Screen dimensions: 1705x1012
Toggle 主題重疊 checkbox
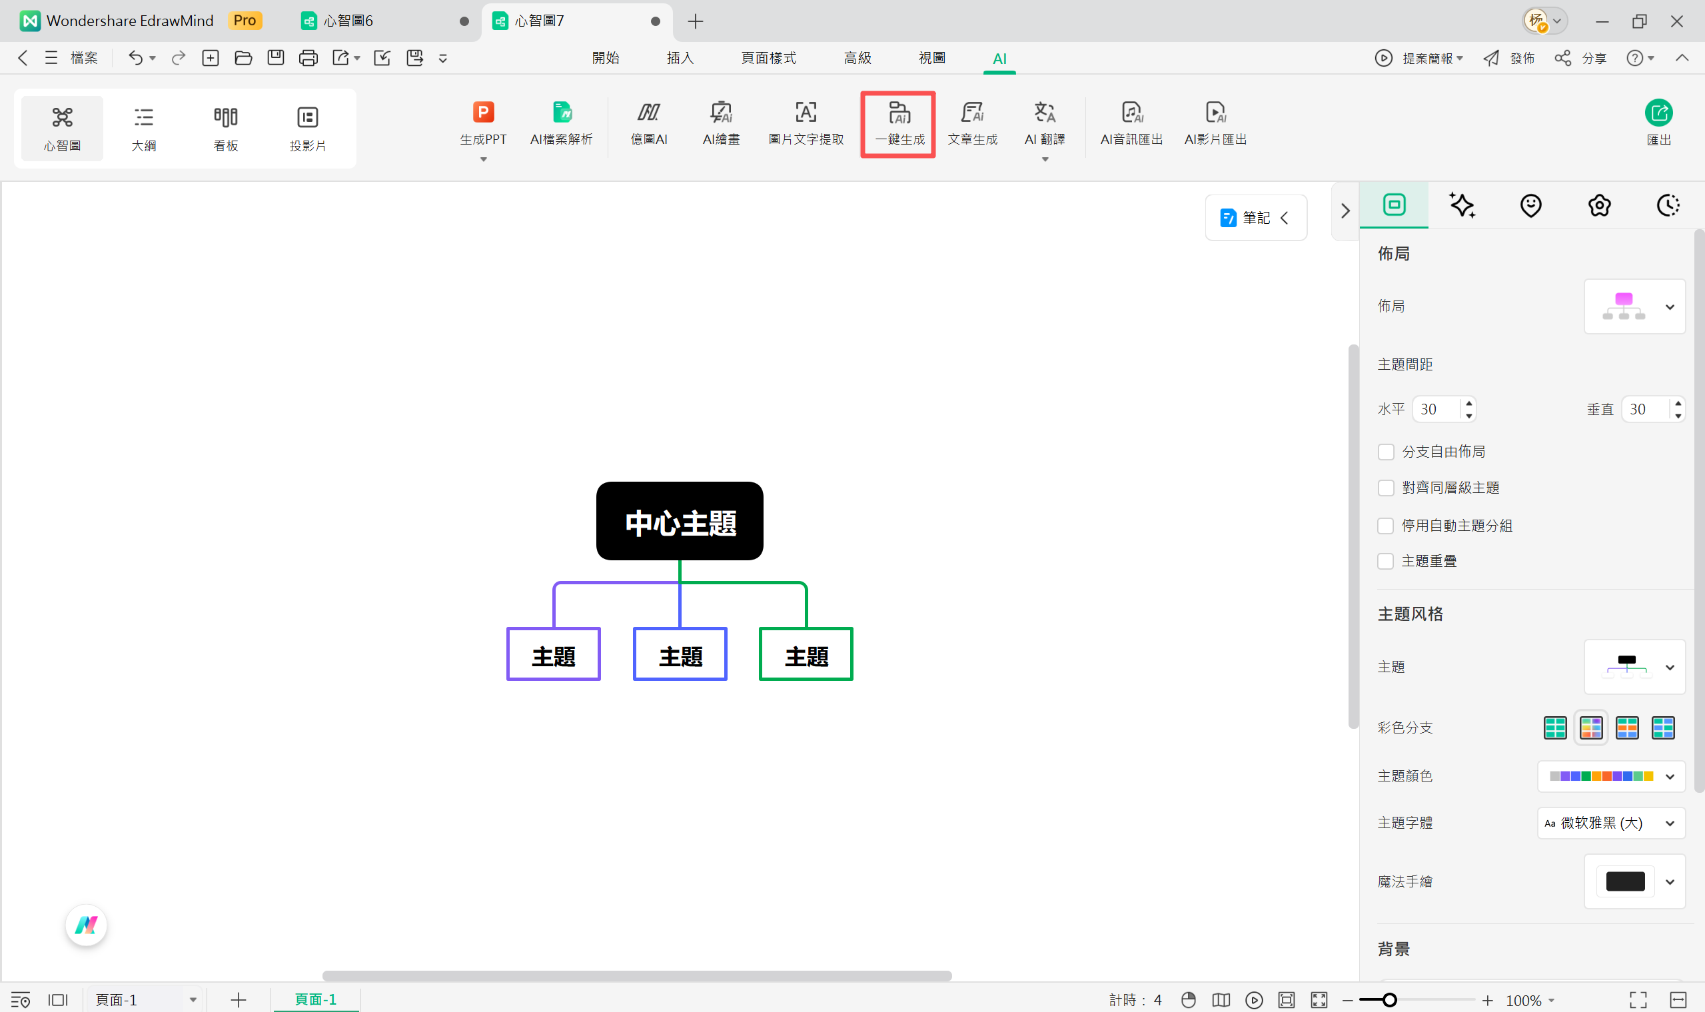click(x=1386, y=561)
